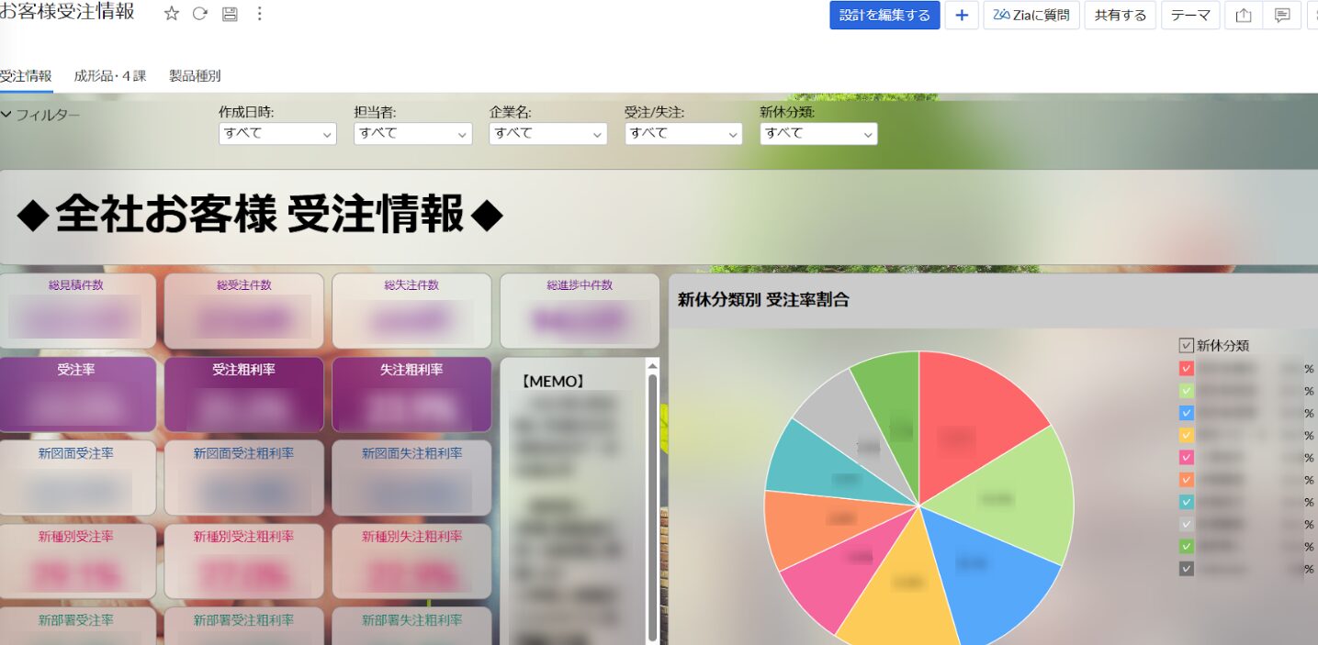This screenshot has width=1318, height=645.
Task: Open Ziaに質問 assistant
Action: click(1031, 16)
